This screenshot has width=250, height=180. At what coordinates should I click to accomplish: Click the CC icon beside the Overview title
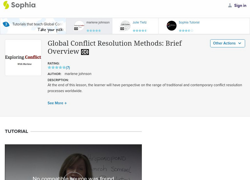(85, 52)
